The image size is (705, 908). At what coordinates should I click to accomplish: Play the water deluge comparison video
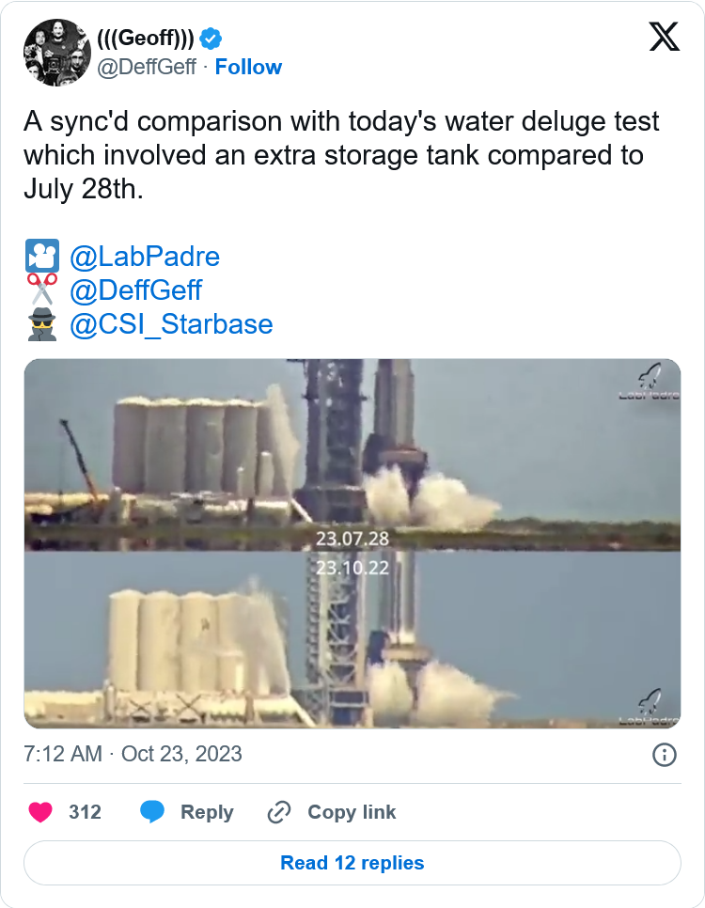[x=352, y=543]
